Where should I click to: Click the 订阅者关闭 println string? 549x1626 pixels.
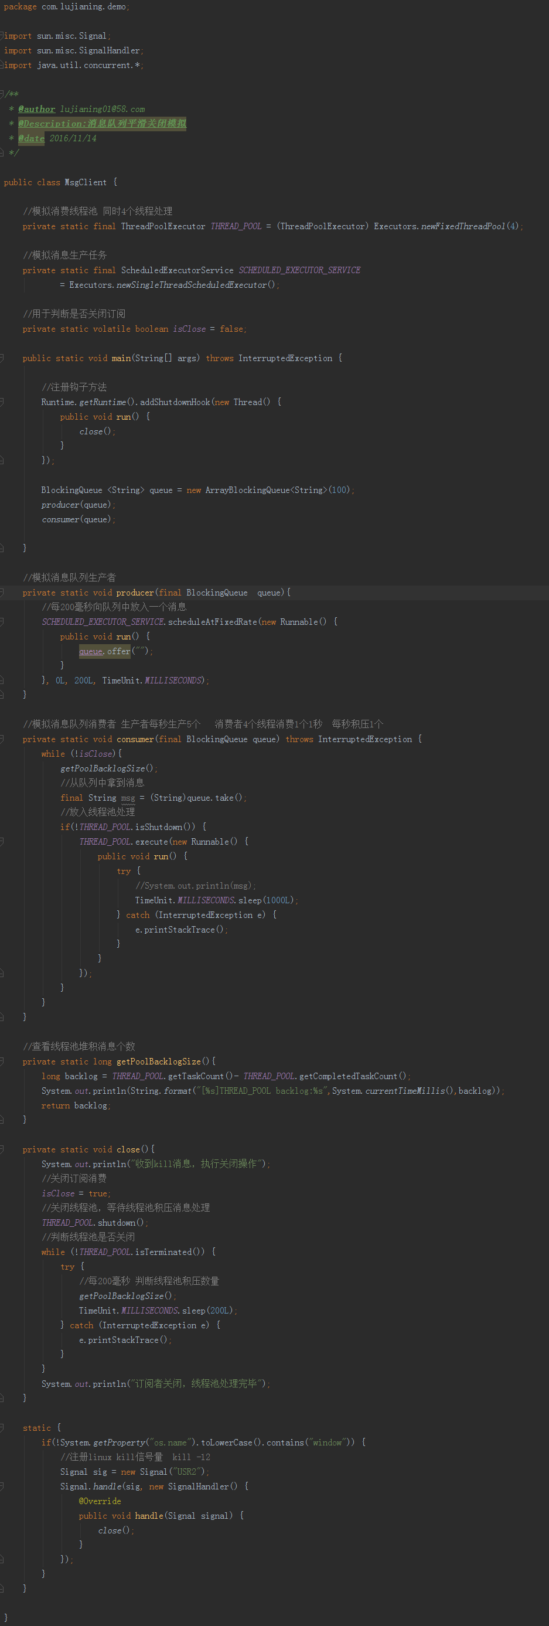pyautogui.click(x=196, y=1385)
